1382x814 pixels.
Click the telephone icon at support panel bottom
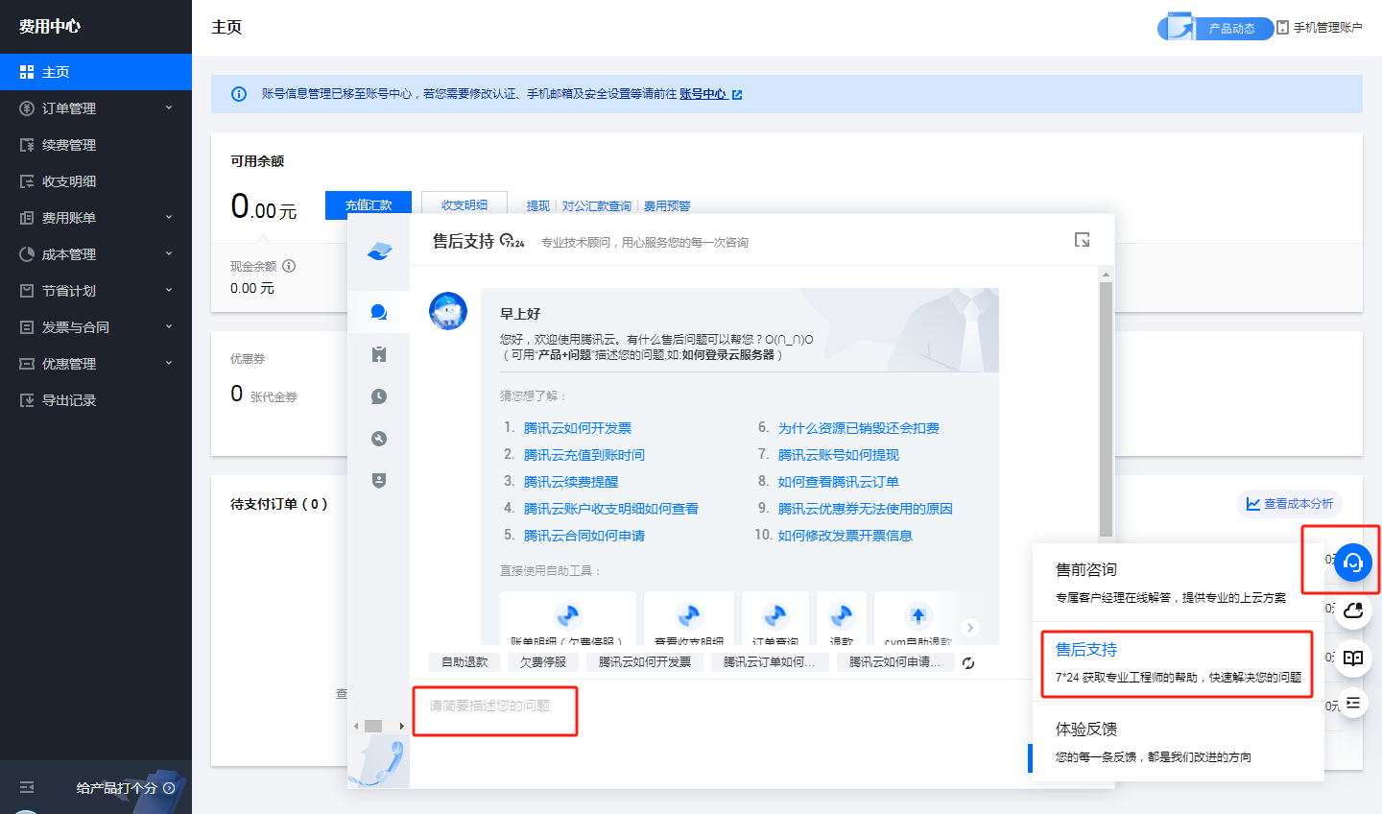tap(380, 763)
